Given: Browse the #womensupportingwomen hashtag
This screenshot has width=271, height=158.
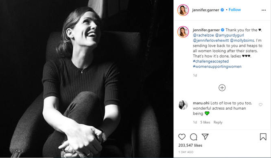Looking at the screenshot, I should [217, 66].
